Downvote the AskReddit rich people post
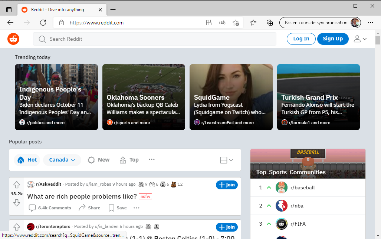 [x=17, y=203]
